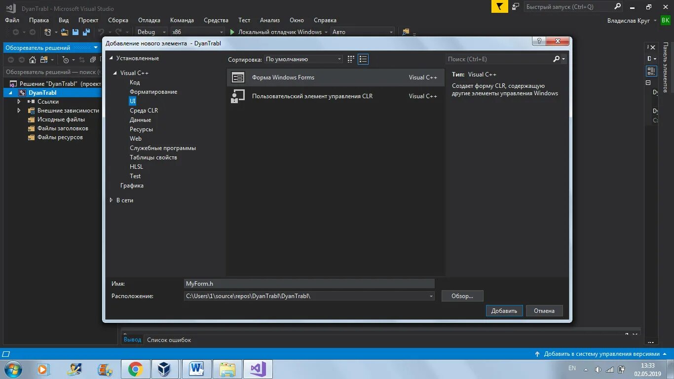The height and width of the screenshot is (379, 674).
Task: Open Microsoft Word from the taskbar
Action: [x=196, y=369]
